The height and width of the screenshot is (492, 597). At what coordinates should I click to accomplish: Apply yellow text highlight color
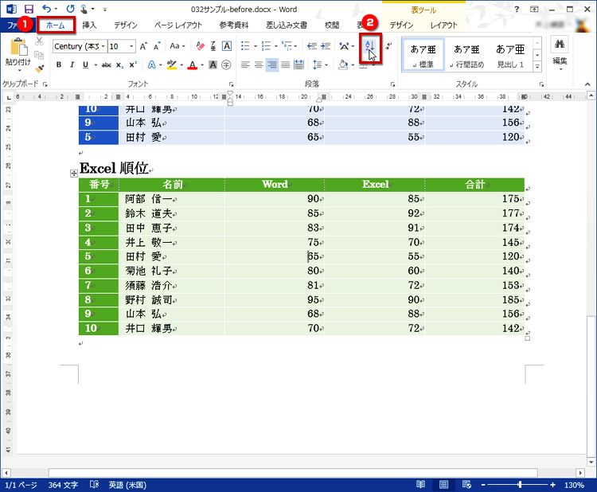172,65
